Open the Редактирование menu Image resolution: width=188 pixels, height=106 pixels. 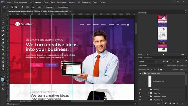point(20,2)
